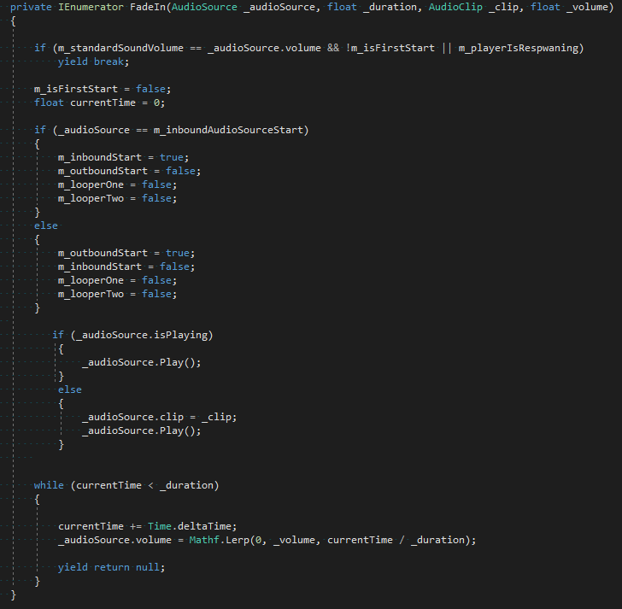Click the AudioSource type in method signature
Viewport: 622px width, 609px height.
[x=204, y=7]
